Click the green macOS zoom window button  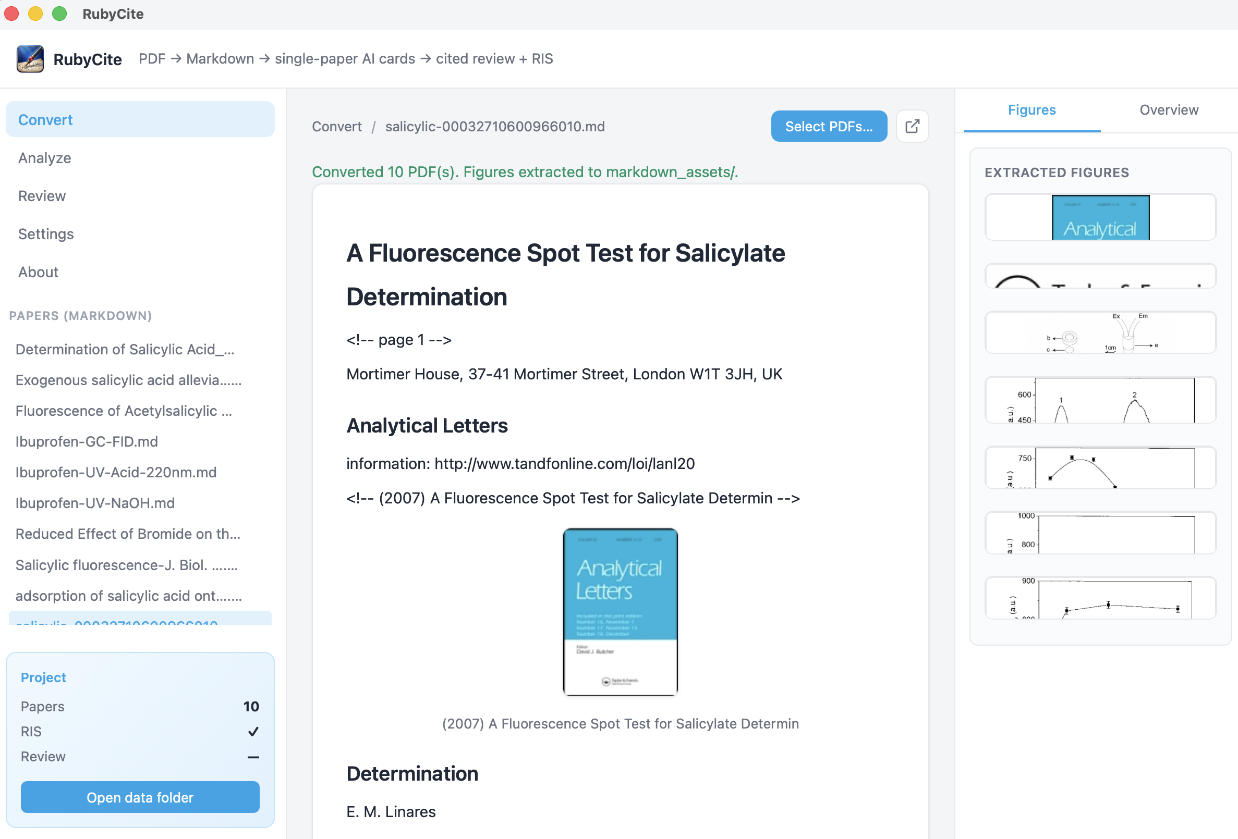59,14
